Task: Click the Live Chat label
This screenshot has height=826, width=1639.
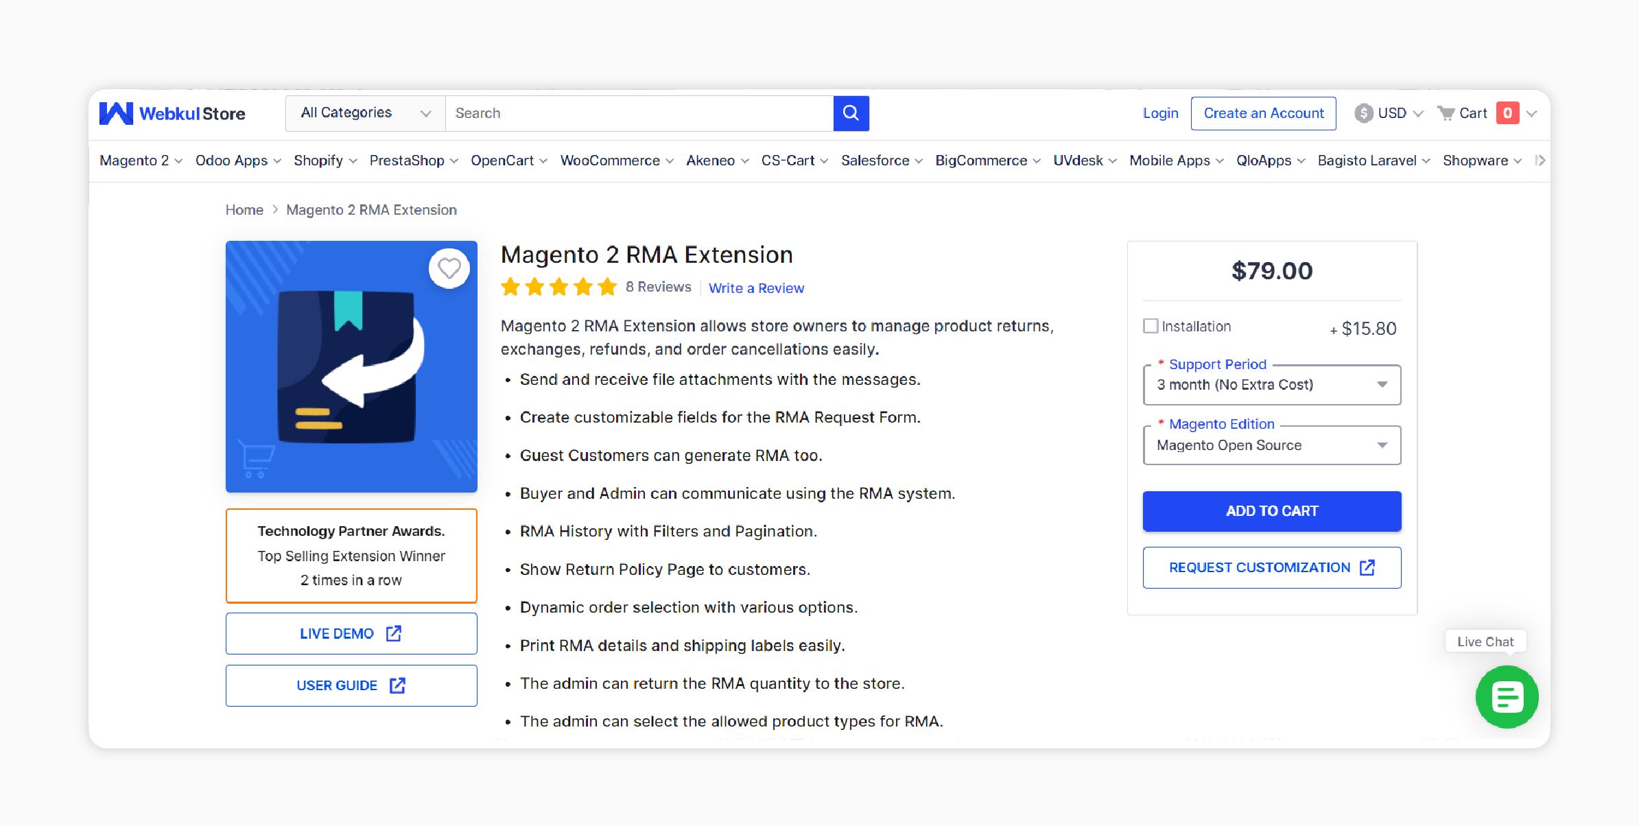Action: [x=1485, y=641]
